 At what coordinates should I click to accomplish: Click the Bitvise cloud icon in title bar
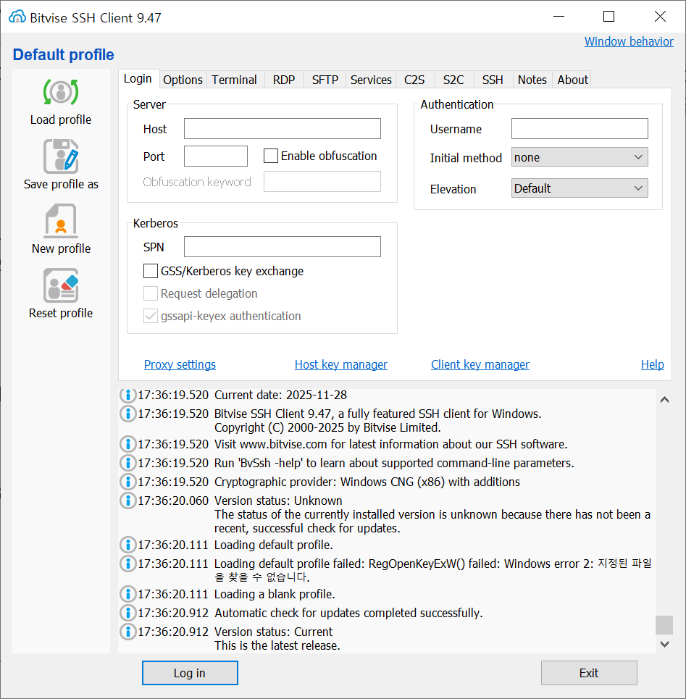(17, 17)
